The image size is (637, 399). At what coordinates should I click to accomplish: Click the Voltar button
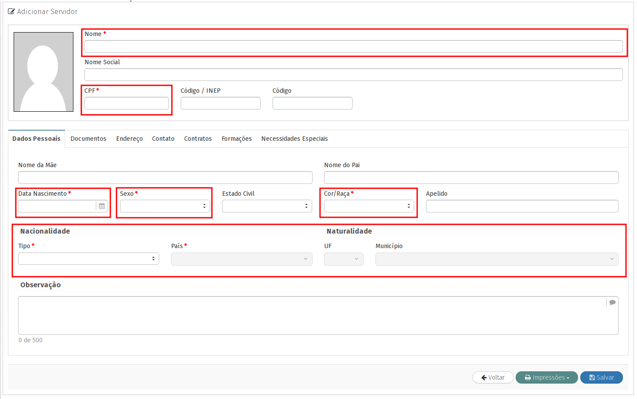point(493,377)
